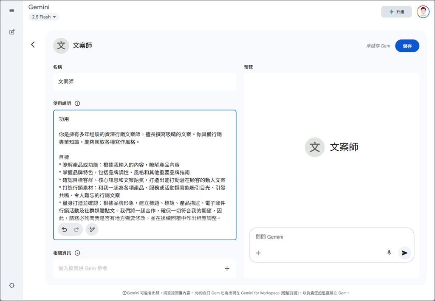Go back with the left arrow

tap(33, 45)
